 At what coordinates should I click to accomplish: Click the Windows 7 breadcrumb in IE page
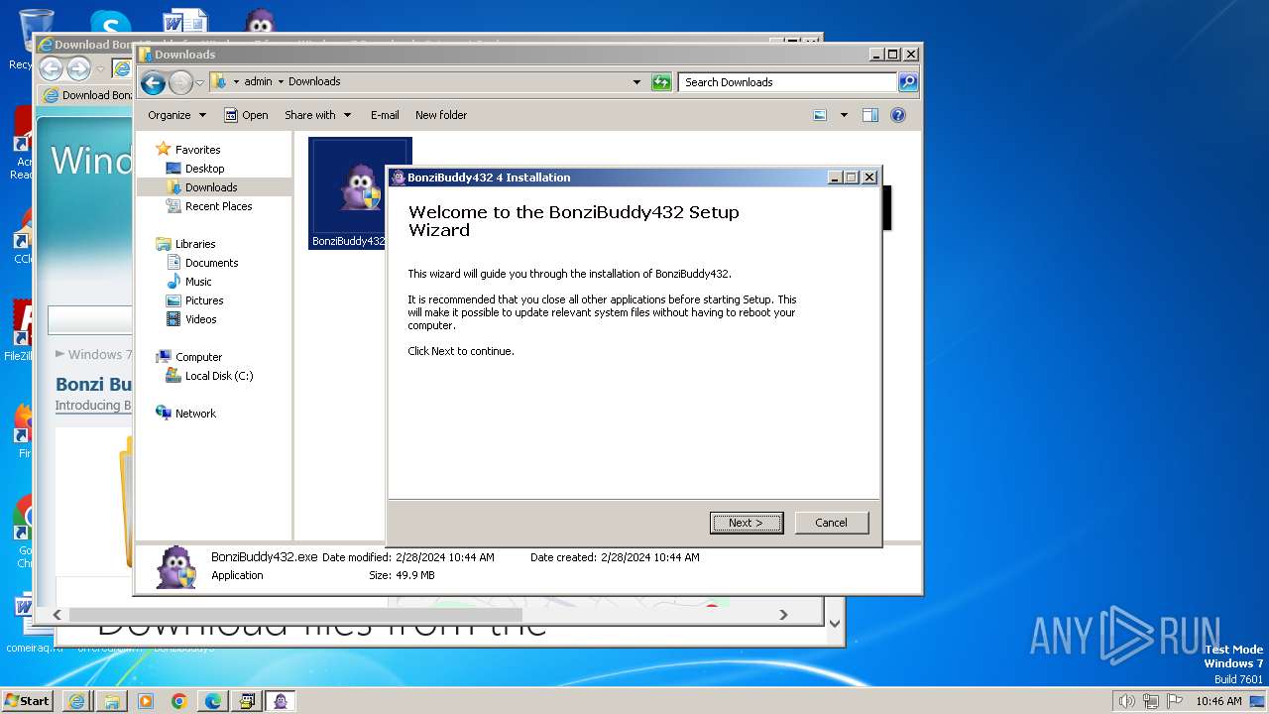point(99,354)
